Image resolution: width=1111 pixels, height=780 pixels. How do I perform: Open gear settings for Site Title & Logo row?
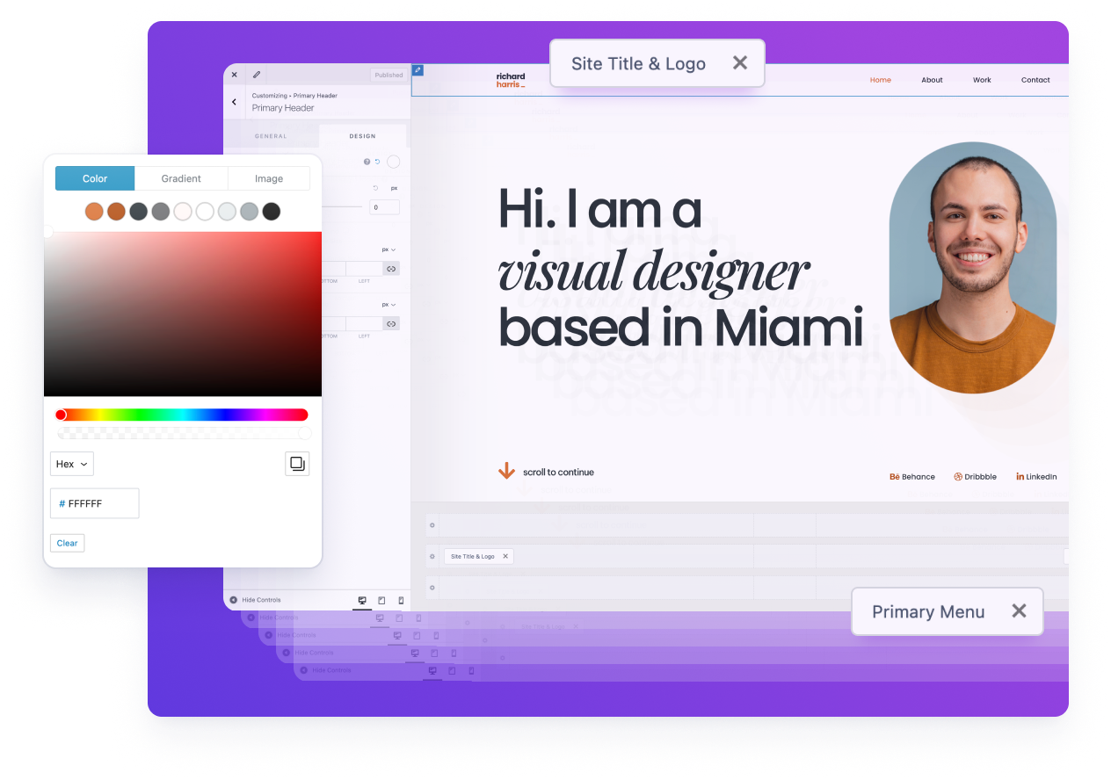click(x=432, y=556)
